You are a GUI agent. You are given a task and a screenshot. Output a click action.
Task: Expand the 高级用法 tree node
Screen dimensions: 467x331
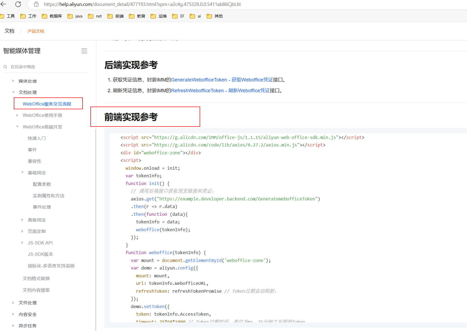22,220
